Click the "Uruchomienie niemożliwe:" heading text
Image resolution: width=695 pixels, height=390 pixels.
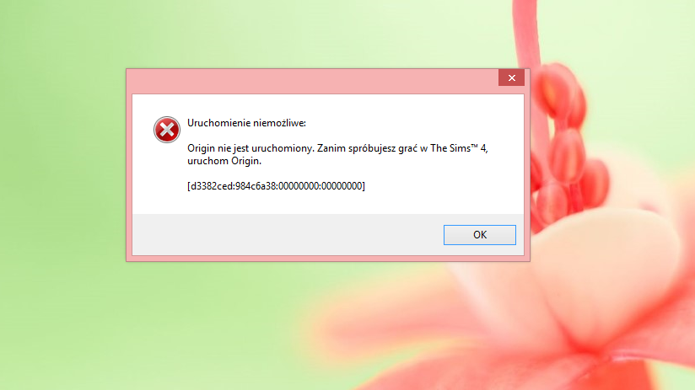point(246,123)
